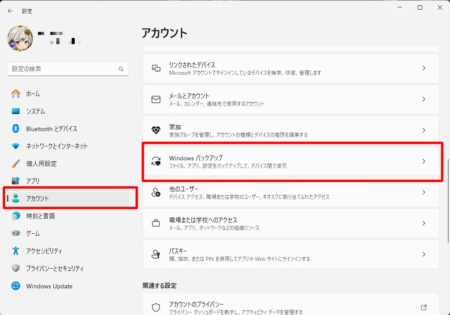Click the heart icon for 家族
This screenshot has width=450, height=315.
pyautogui.click(x=156, y=130)
